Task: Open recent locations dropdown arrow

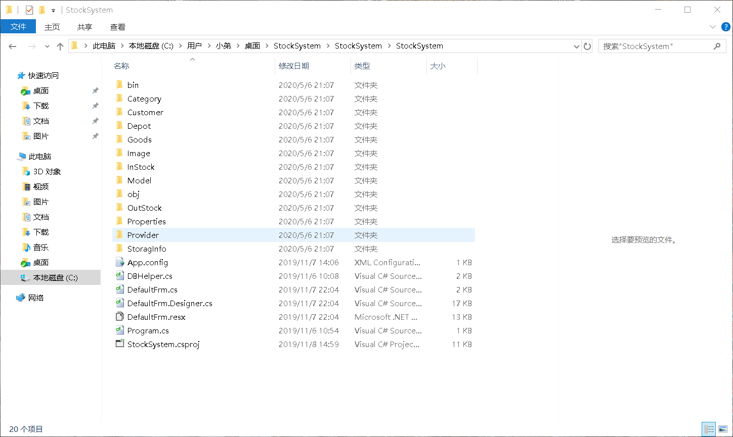Action: click(x=47, y=46)
